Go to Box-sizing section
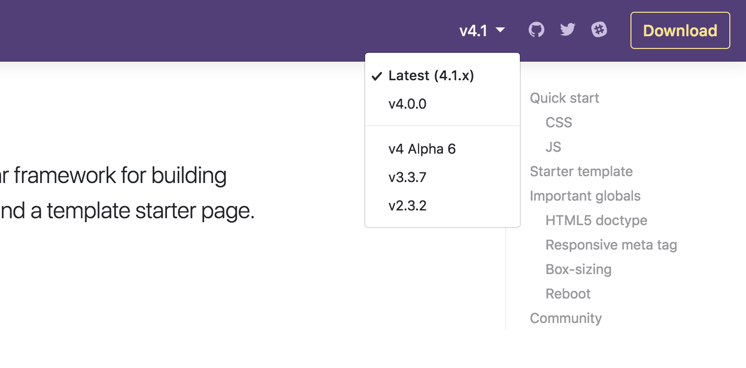Screen dimensions: 746x368 coord(578,269)
